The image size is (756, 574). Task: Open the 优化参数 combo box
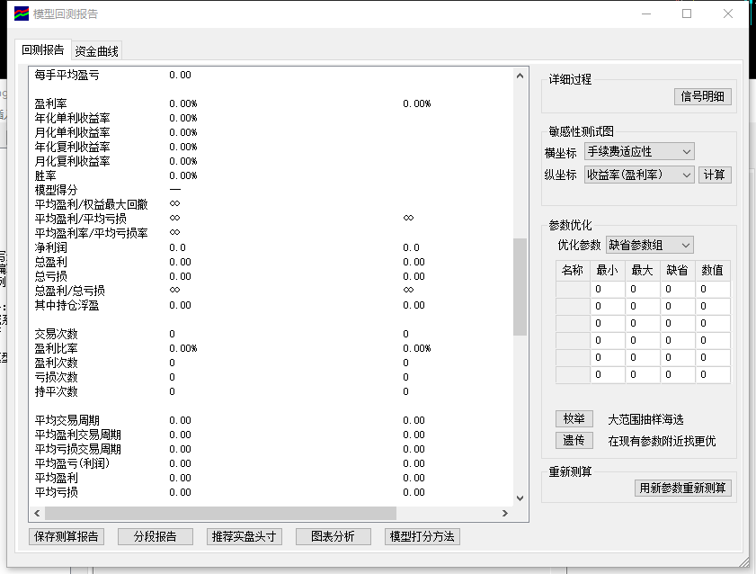[648, 245]
